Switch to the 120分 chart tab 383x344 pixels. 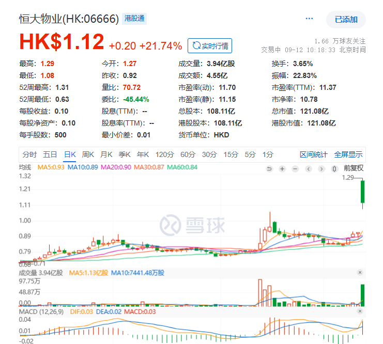point(165,154)
